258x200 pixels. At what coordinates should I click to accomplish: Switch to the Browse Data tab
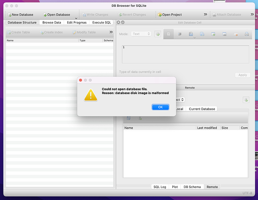(x=52, y=22)
